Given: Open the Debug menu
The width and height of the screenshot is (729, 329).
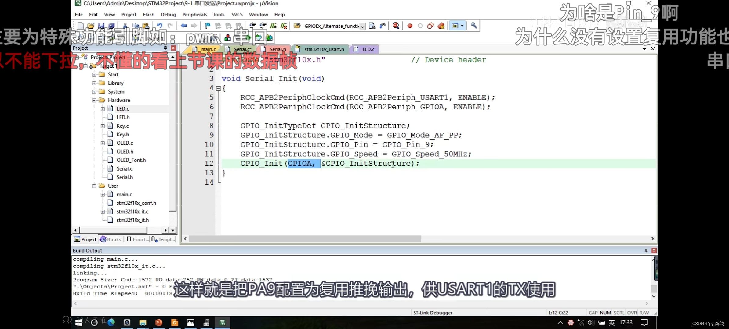Looking at the screenshot, I should pos(169,15).
